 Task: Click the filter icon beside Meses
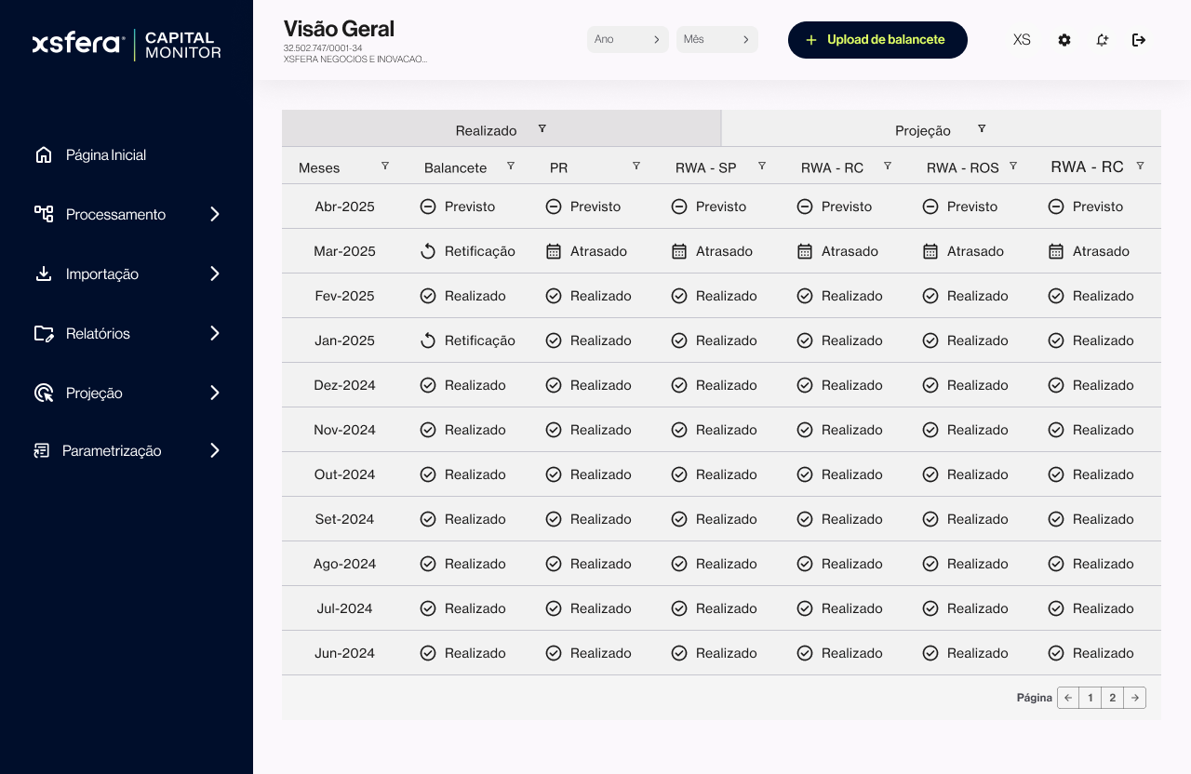[x=385, y=166]
